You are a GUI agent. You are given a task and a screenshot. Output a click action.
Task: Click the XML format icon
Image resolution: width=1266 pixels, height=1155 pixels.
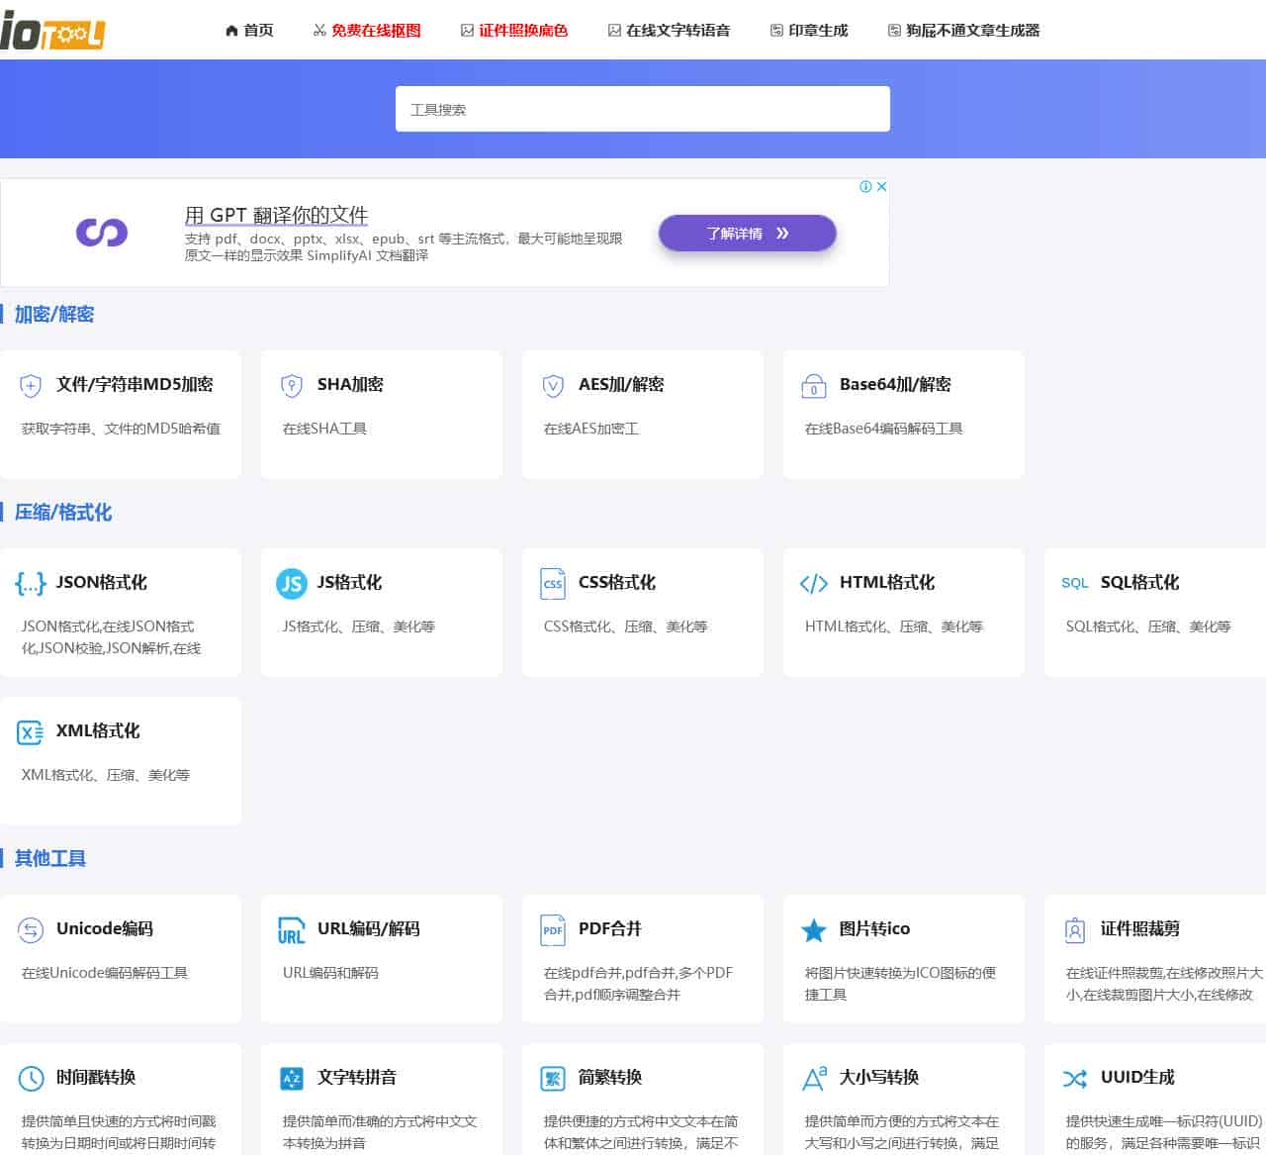pos(31,732)
